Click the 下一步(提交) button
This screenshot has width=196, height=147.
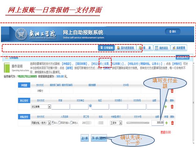pos(99,138)
